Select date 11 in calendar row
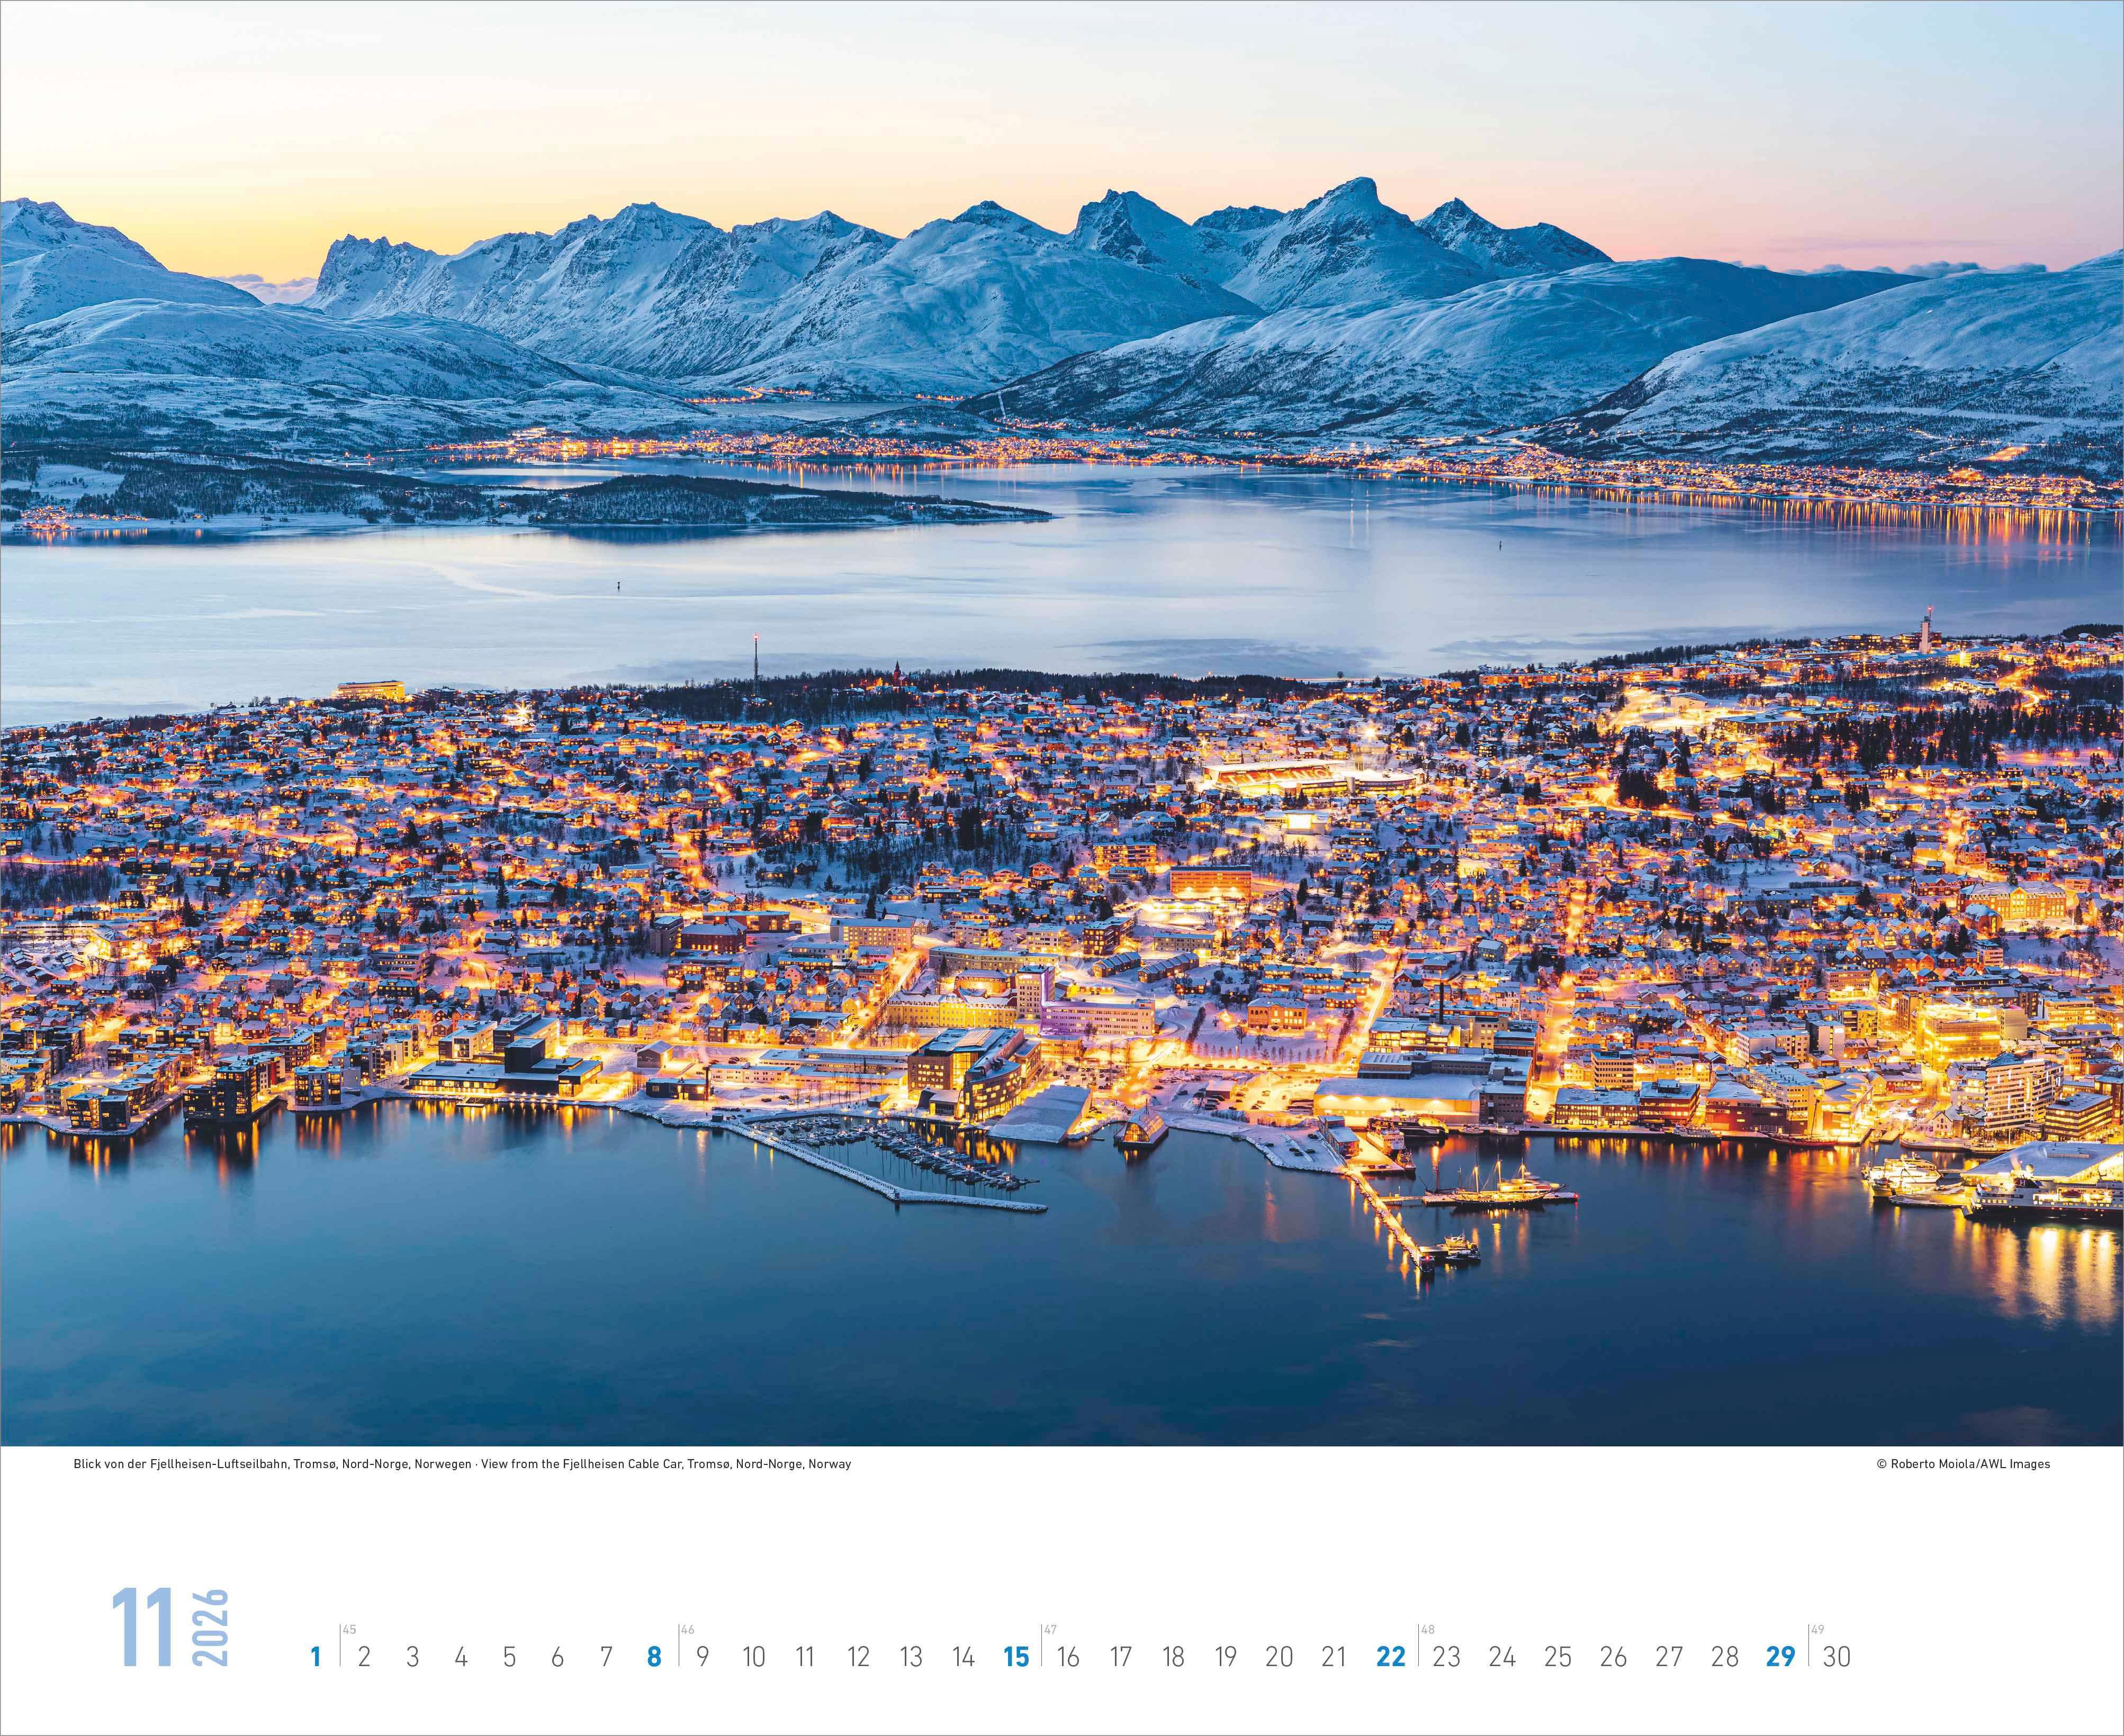Screen dimensions: 2124x1736 click(x=805, y=1657)
